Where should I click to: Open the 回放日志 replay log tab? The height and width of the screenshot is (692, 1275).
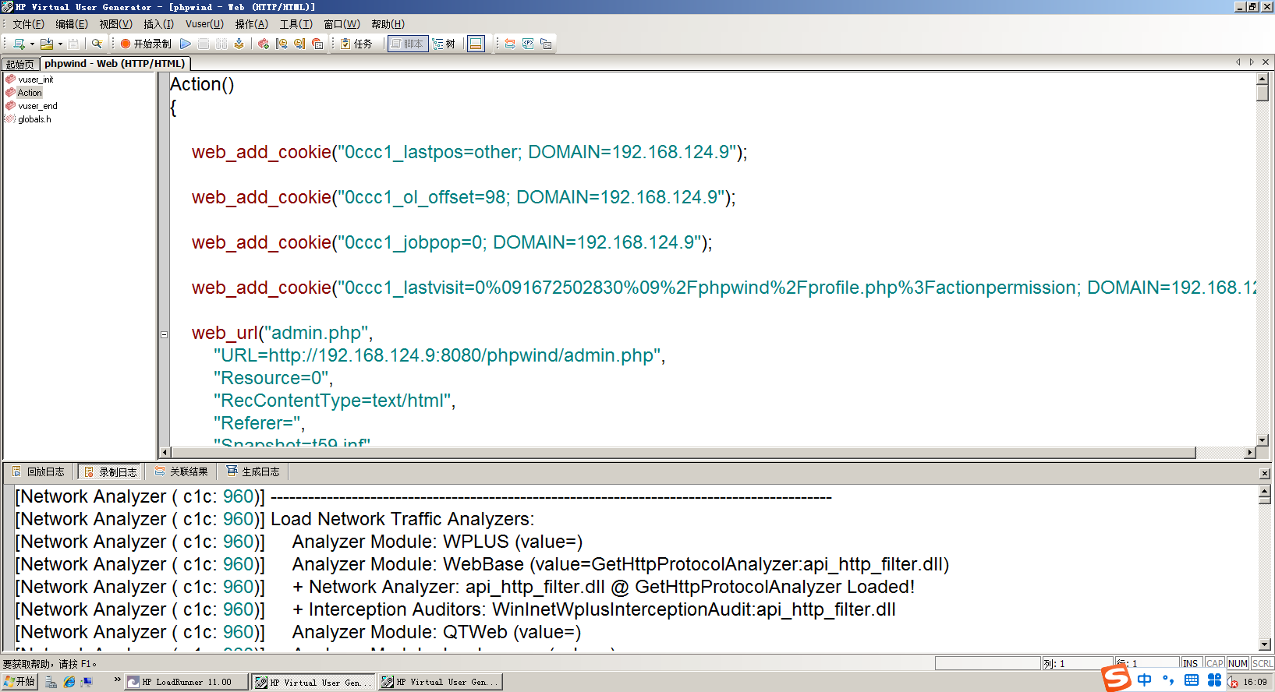click(38, 471)
